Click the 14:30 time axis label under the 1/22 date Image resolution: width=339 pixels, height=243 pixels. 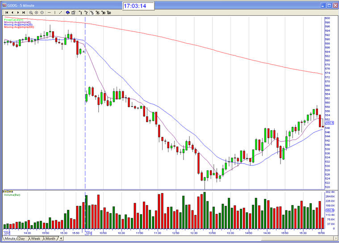pos(27,233)
